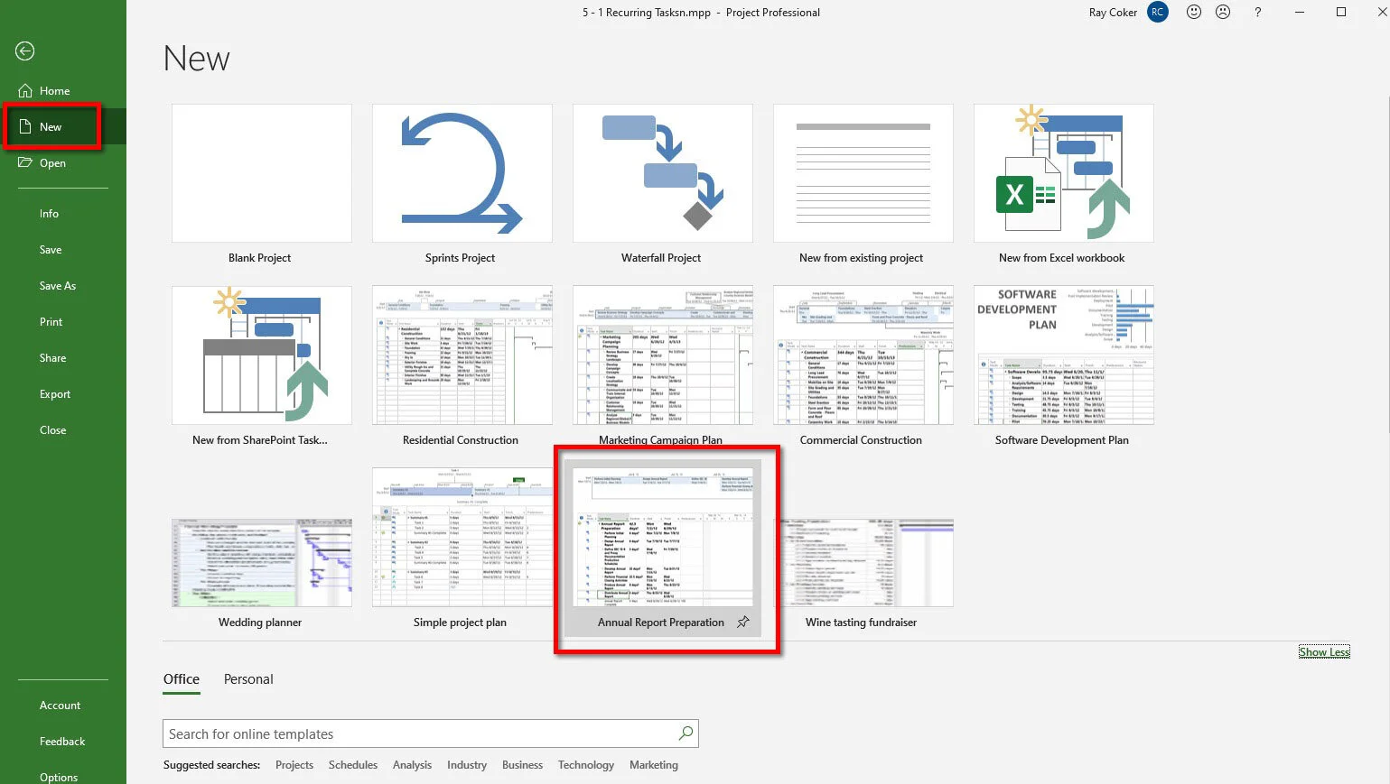Screen dimensions: 1390x784
Task: Search suggested term Business
Action: pos(523,765)
